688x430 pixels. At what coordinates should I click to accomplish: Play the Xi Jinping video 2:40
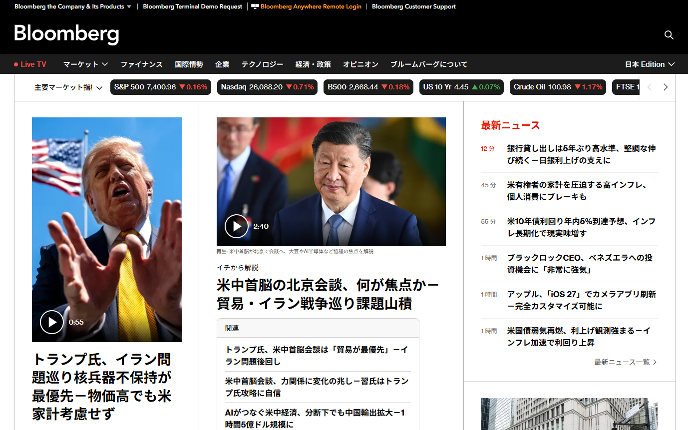237,226
